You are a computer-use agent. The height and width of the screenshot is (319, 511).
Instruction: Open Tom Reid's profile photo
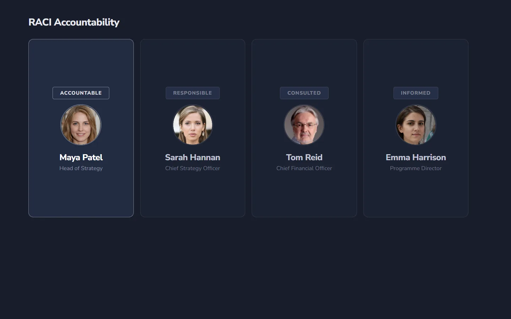[x=304, y=125]
